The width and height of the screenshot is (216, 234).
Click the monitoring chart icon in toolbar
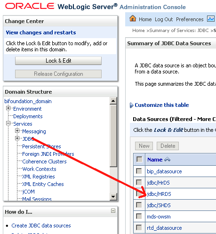tap(211, 19)
